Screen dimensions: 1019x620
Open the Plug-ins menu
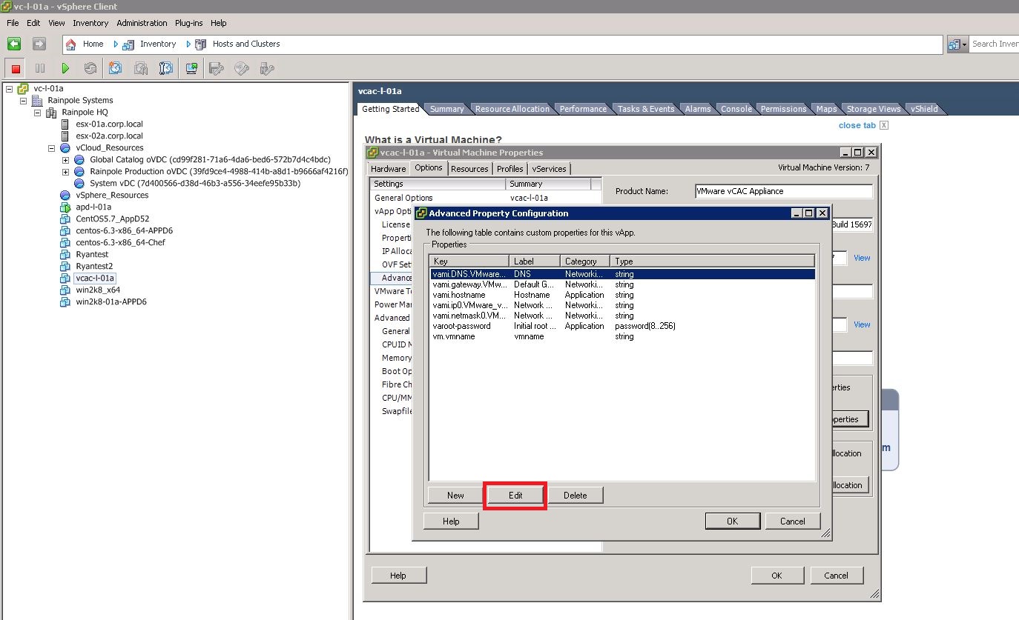coord(189,23)
